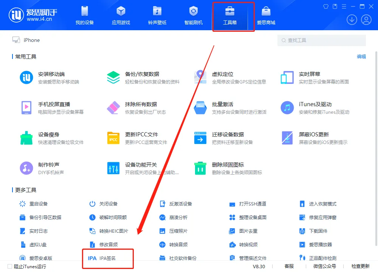378x272 pixels.
Task: Click the 爱思助手 logo
Action: pos(33,15)
